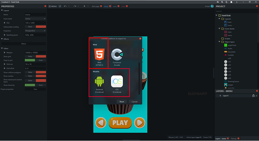The image size is (259, 141).
Task: Collapse the Editor properties section
Action: tap(2, 48)
